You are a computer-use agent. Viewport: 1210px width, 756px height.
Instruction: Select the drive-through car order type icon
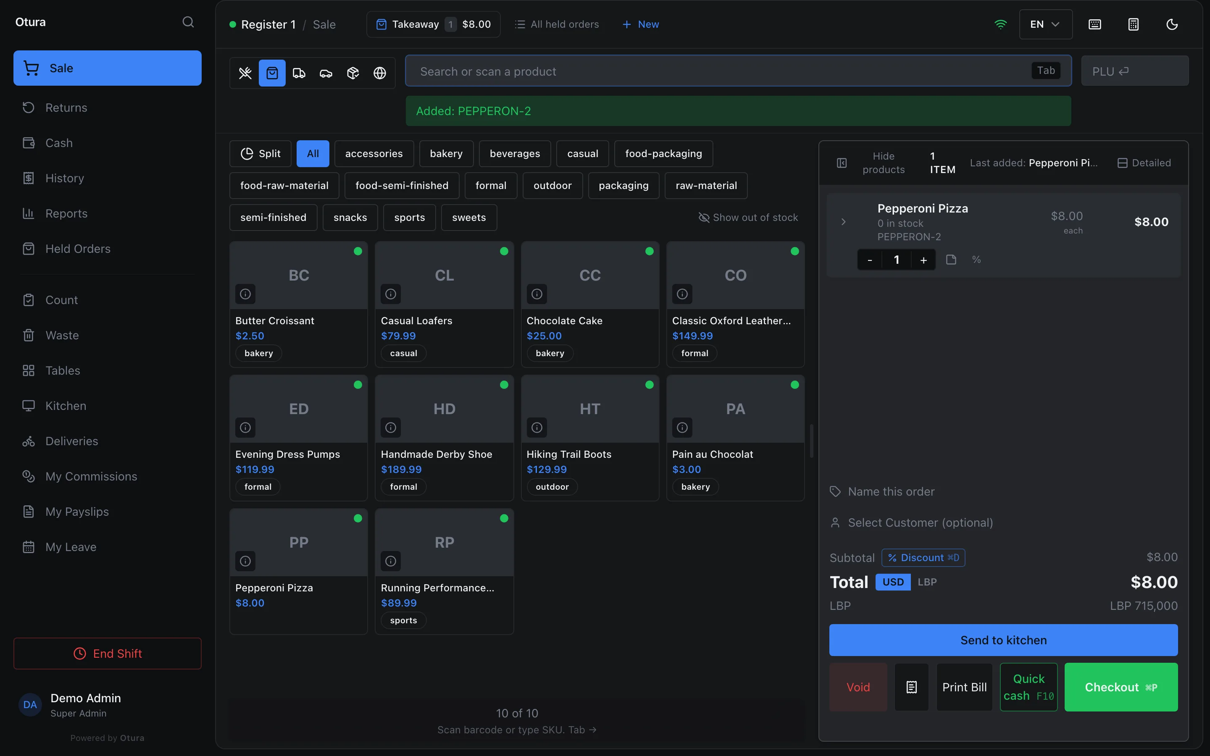tap(326, 73)
